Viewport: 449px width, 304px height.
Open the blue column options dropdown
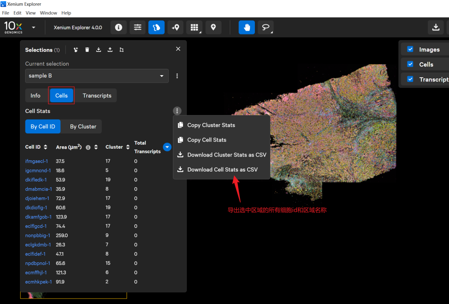pos(167,147)
